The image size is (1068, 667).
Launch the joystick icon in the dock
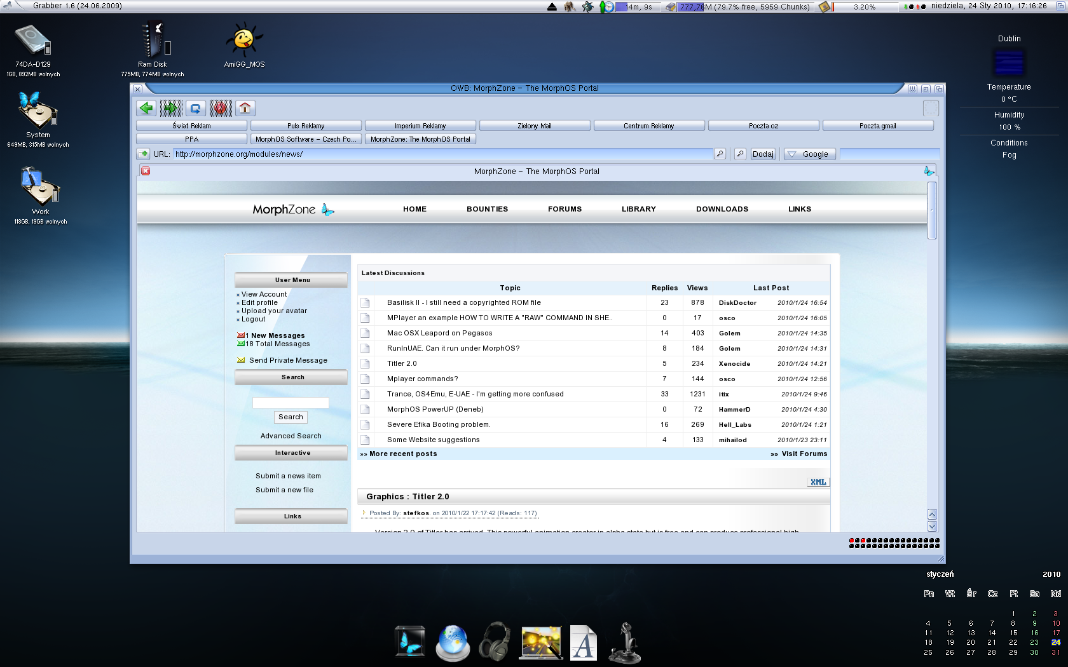pos(626,643)
